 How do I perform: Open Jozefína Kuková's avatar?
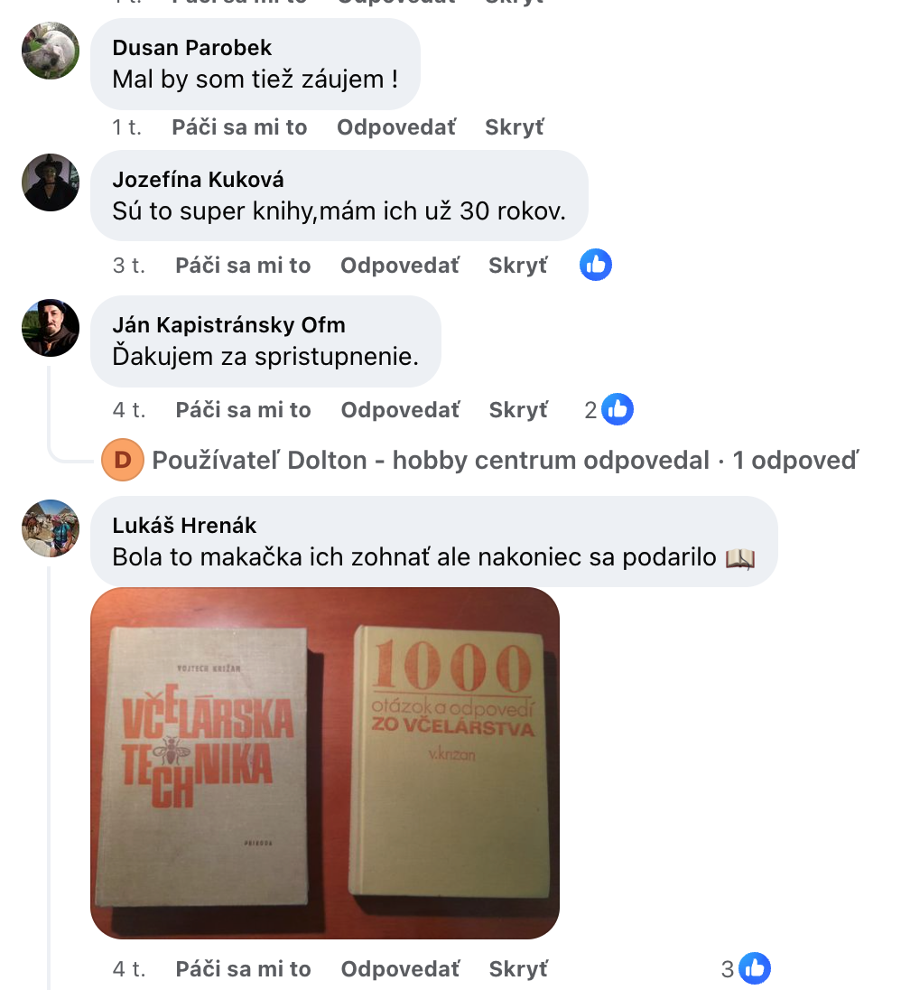51,182
